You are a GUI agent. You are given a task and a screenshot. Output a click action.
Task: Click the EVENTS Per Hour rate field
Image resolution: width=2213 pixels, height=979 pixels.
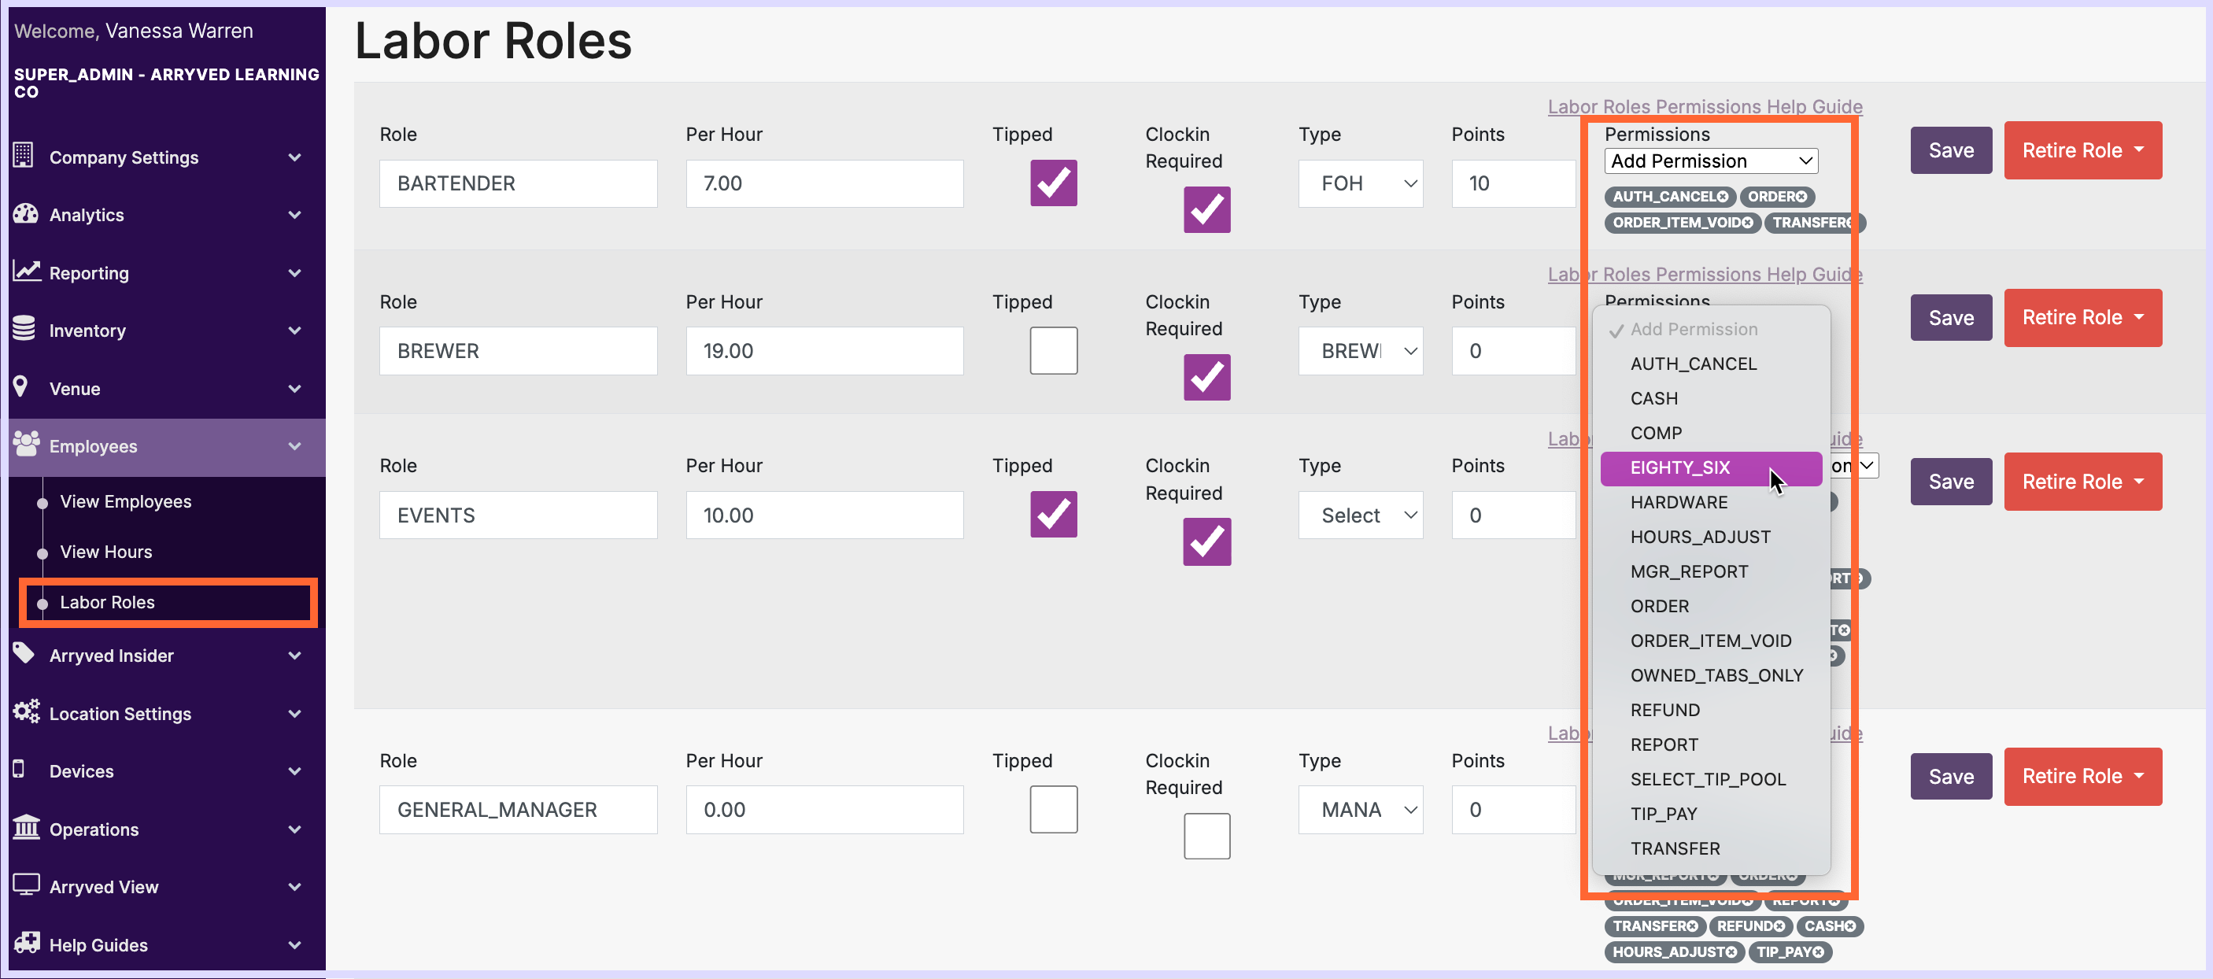pos(824,515)
